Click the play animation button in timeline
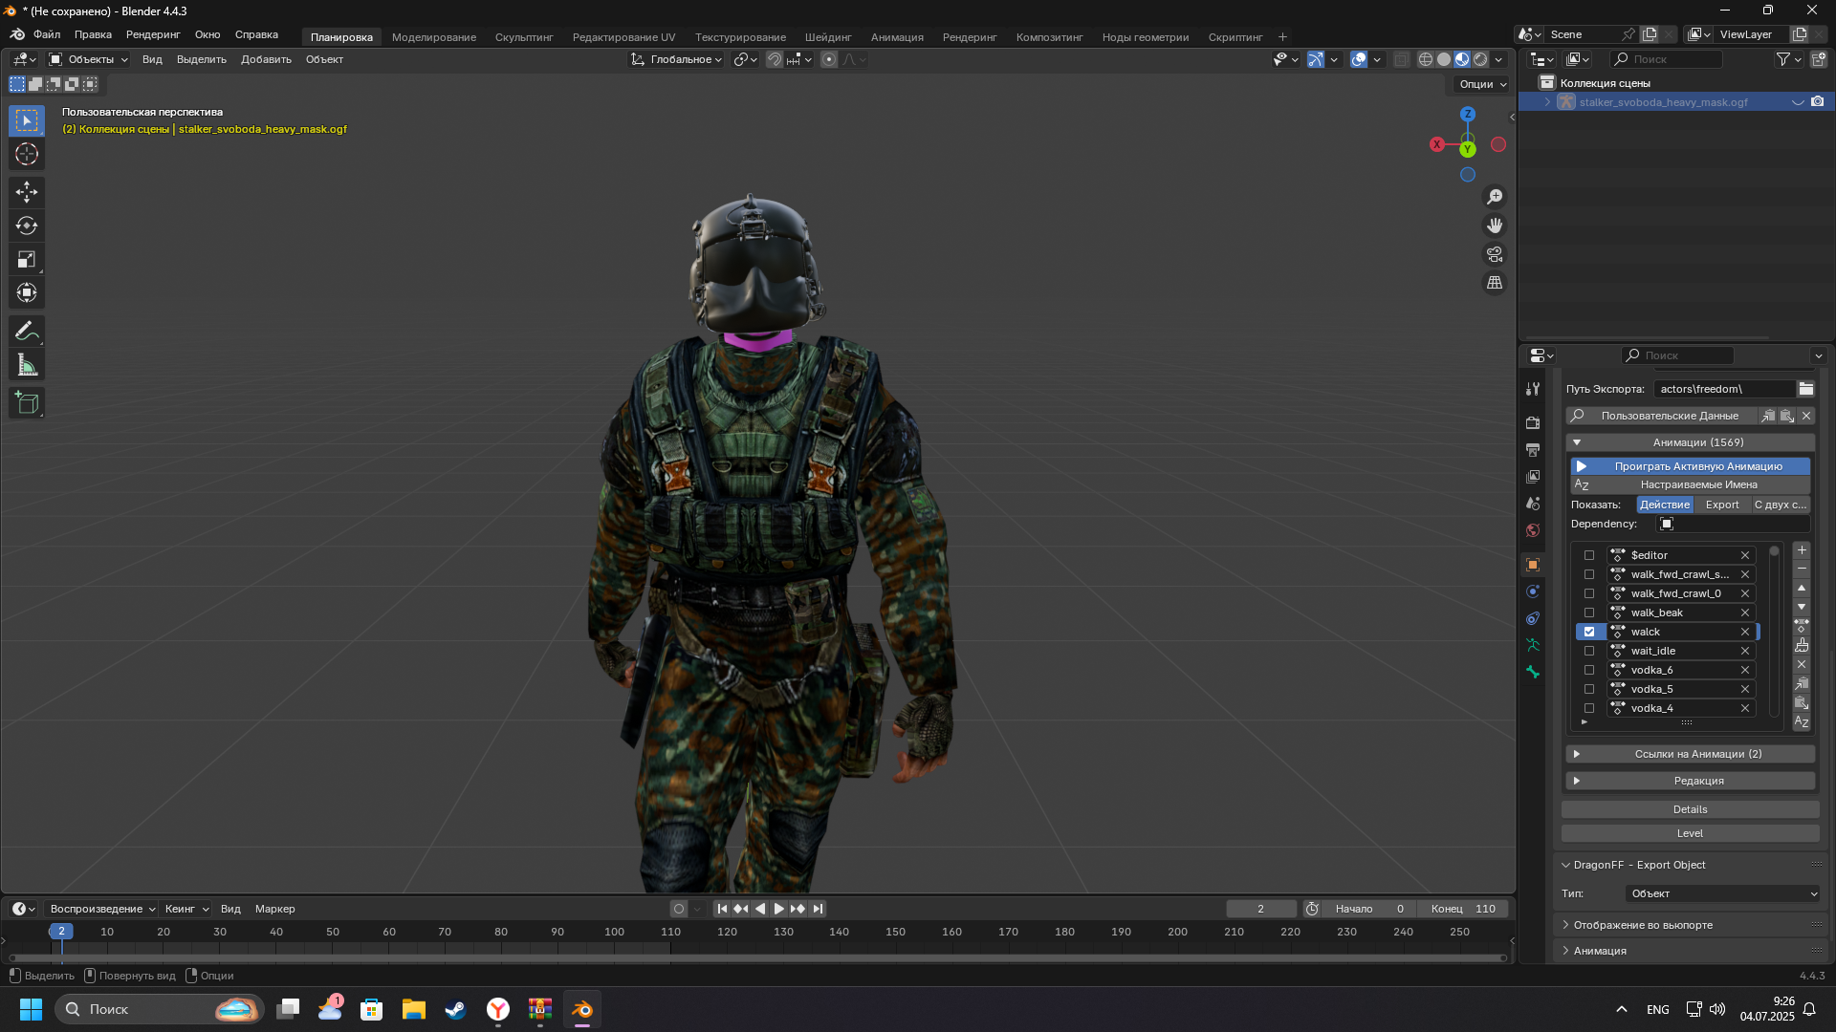This screenshot has height=1032, width=1836. point(778,909)
